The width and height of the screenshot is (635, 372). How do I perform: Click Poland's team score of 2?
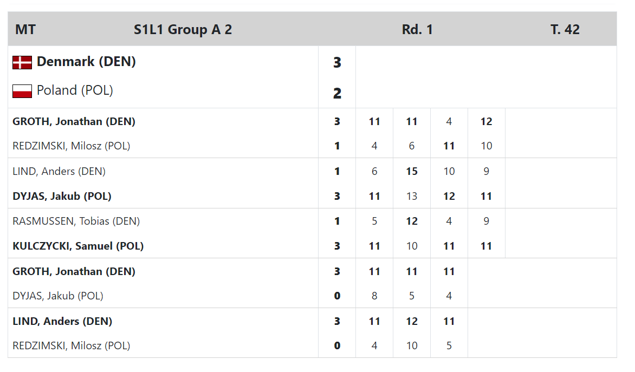[x=337, y=94]
